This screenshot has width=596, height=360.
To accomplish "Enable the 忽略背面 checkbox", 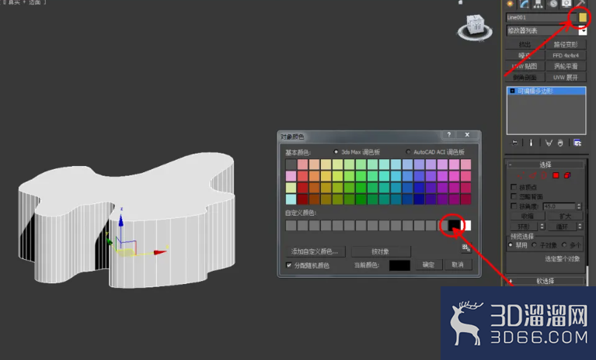I will tap(514, 196).
